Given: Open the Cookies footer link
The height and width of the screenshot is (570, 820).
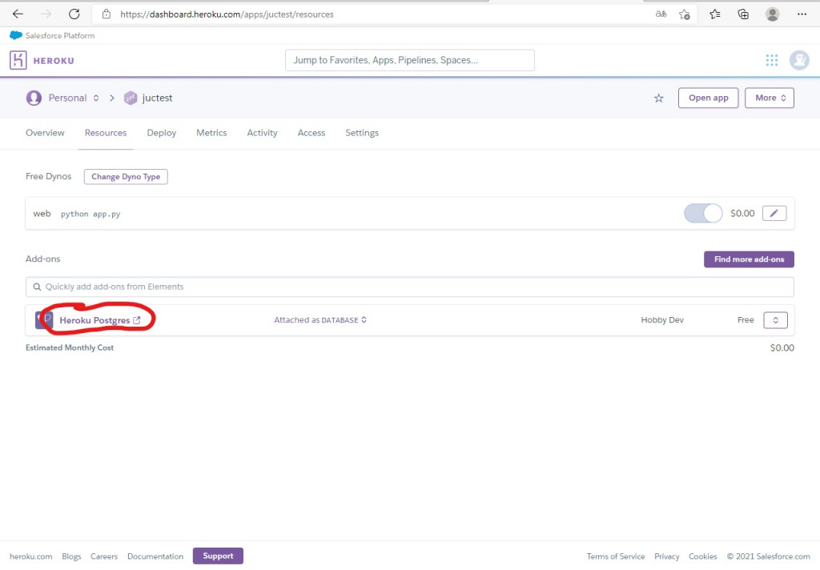Looking at the screenshot, I should click(x=703, y=556).
